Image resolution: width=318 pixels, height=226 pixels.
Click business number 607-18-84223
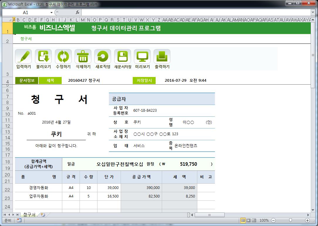coord(145,111)
